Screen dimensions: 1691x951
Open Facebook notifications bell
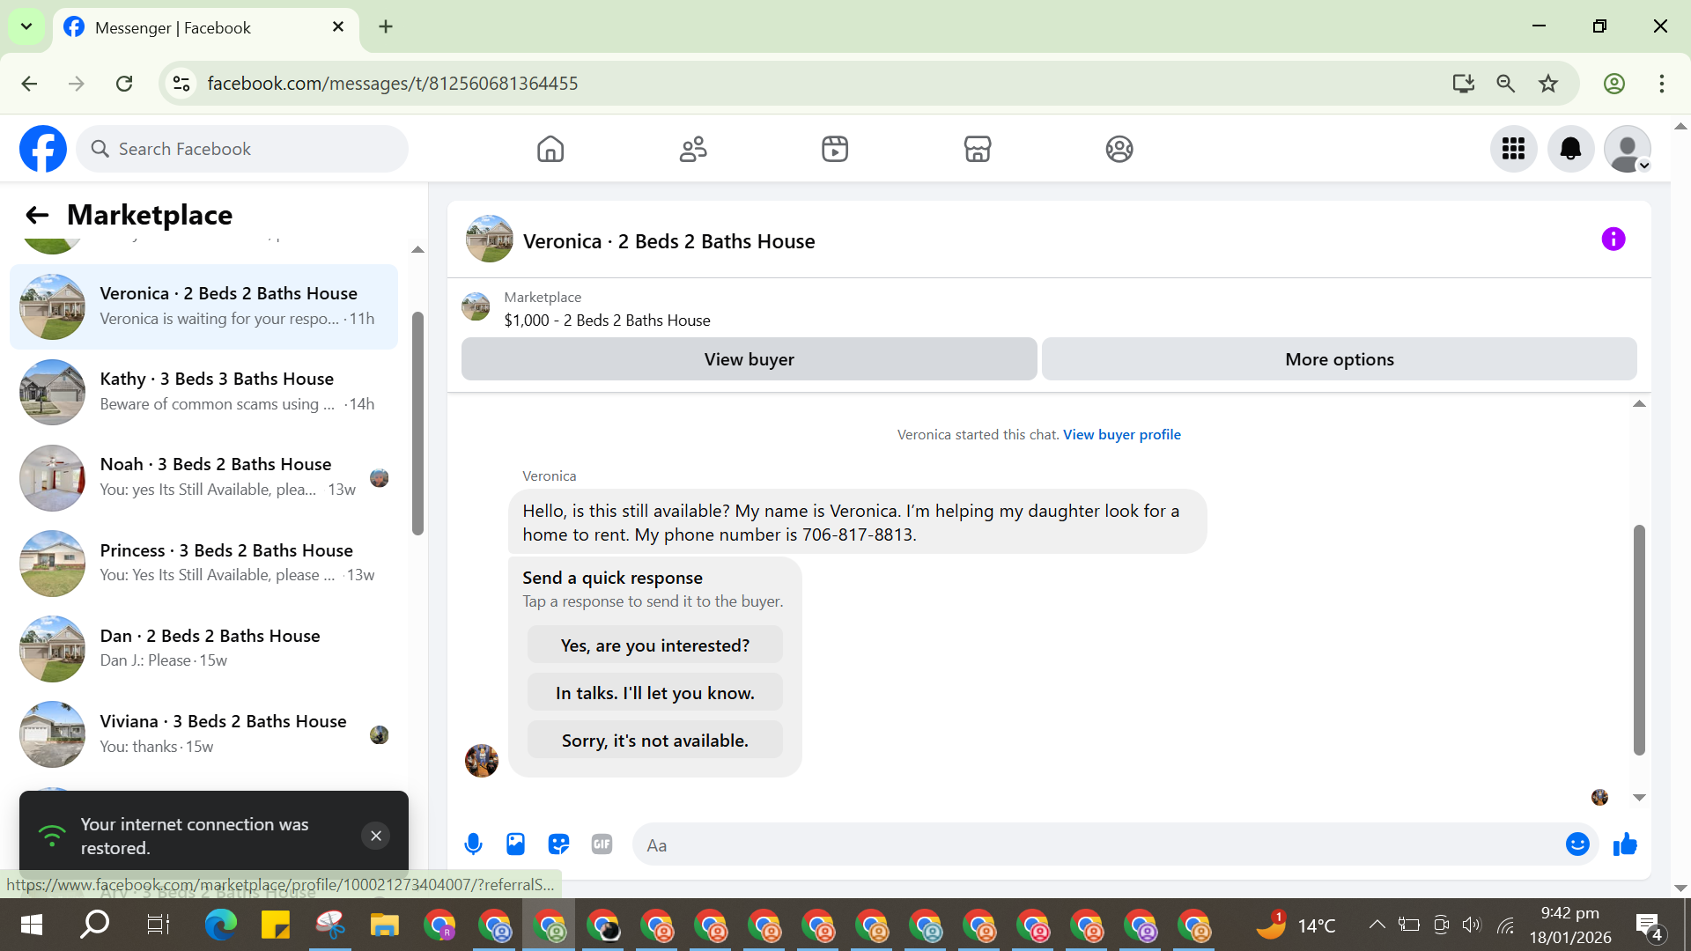click(1570, 149)
